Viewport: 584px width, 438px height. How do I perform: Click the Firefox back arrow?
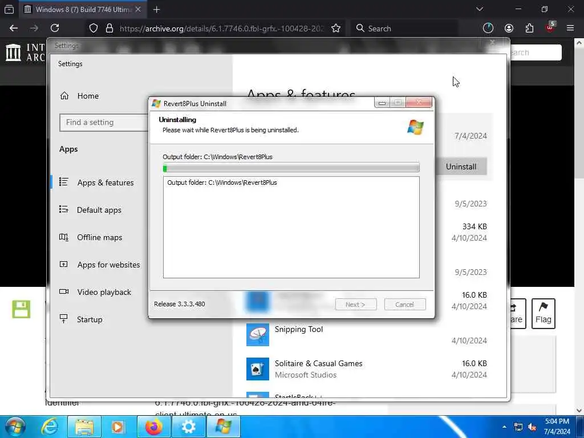(14, 29)
